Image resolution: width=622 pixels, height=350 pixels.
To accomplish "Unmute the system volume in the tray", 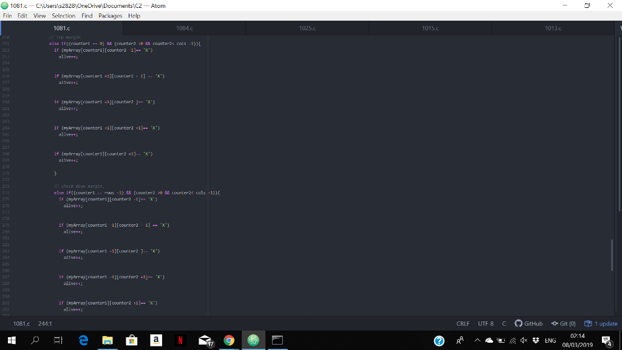I will click(523, 340).
